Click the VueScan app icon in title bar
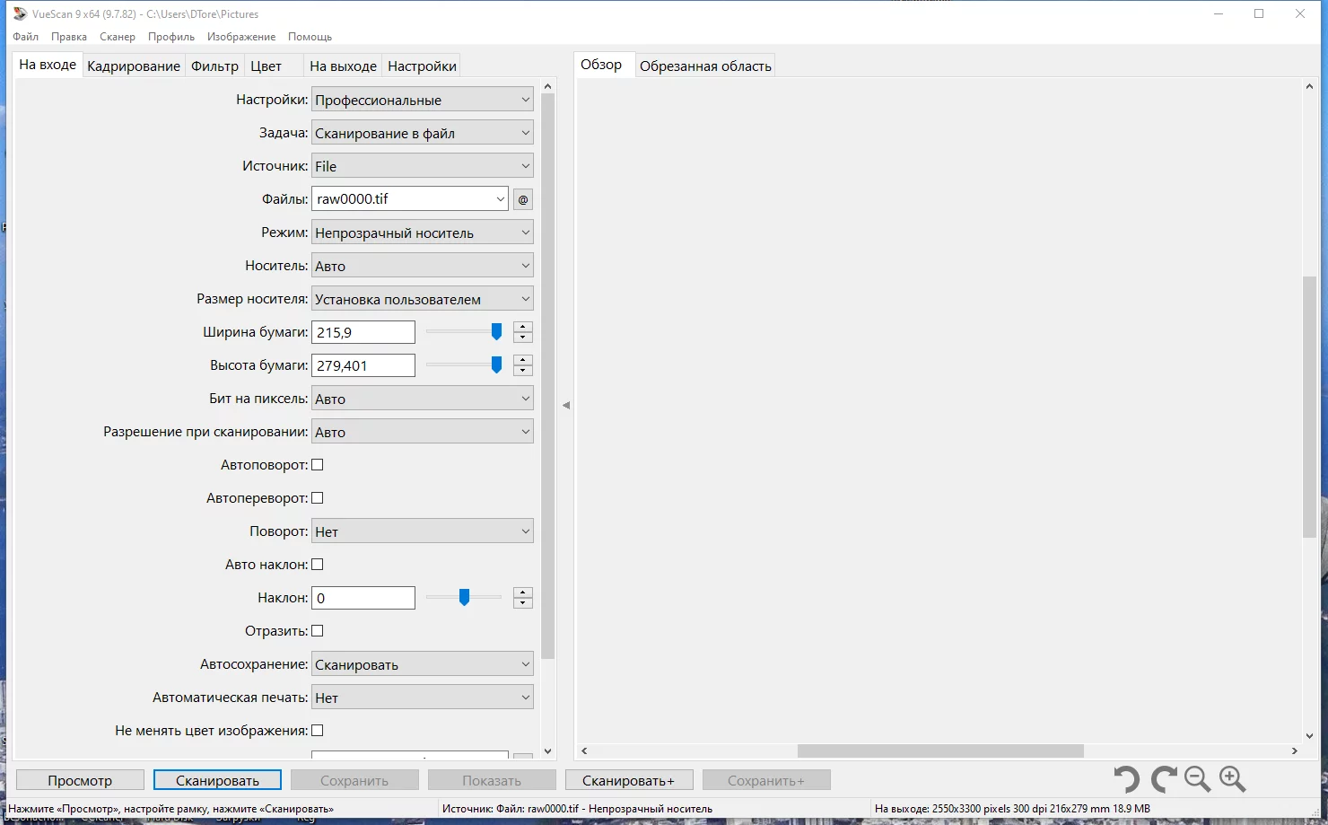Image resolution: width=1328 pixels, height=825 pixels. [x=20, y=13]
